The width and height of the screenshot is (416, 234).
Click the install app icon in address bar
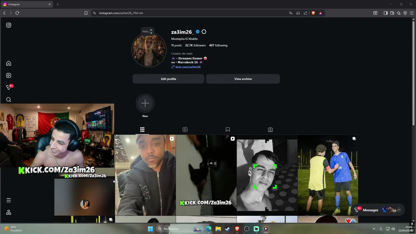298,13
